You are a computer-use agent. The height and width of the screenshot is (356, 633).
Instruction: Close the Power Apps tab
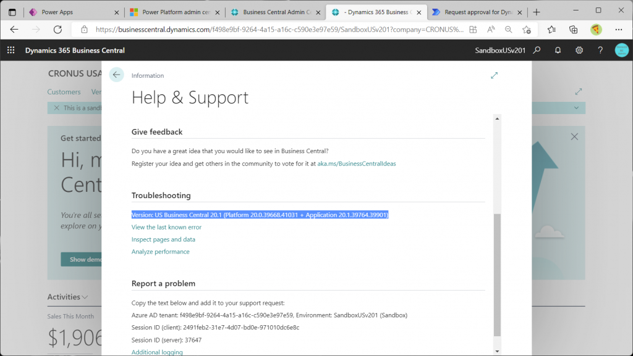pyautogui.click(x=117, y=12)
